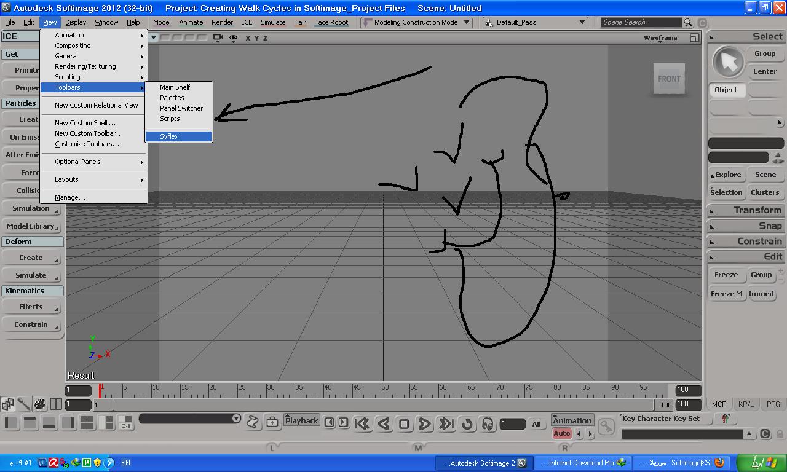Open Playback menu
Viewport: 787px width, 472px height.
301,421
